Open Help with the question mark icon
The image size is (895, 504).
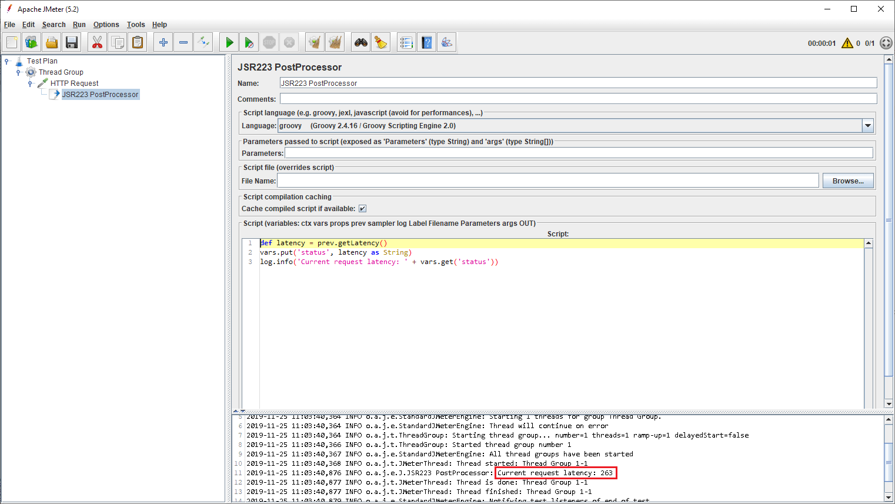click(427, 42)
